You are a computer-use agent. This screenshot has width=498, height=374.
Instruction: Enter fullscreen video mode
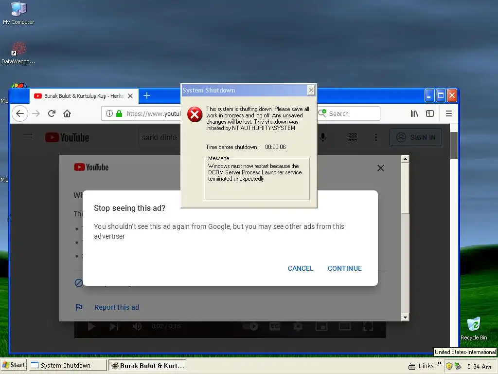[x=368, y=327]
